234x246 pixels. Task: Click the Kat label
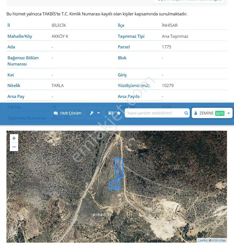click(11, 75)
